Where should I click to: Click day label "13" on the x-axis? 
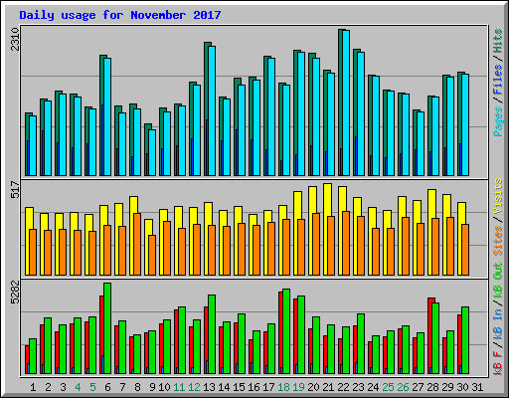(209, 387)
